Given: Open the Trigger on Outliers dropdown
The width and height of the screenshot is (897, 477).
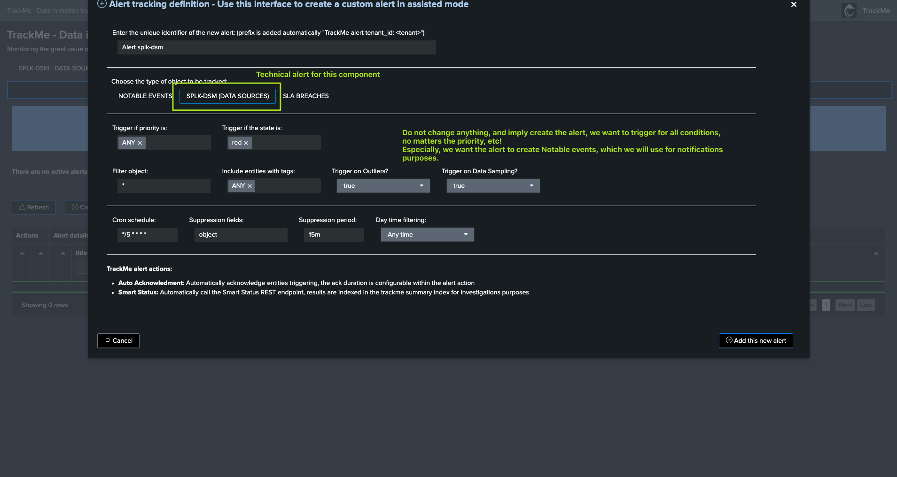Looking at the screenshot, I should click(383, 186).
